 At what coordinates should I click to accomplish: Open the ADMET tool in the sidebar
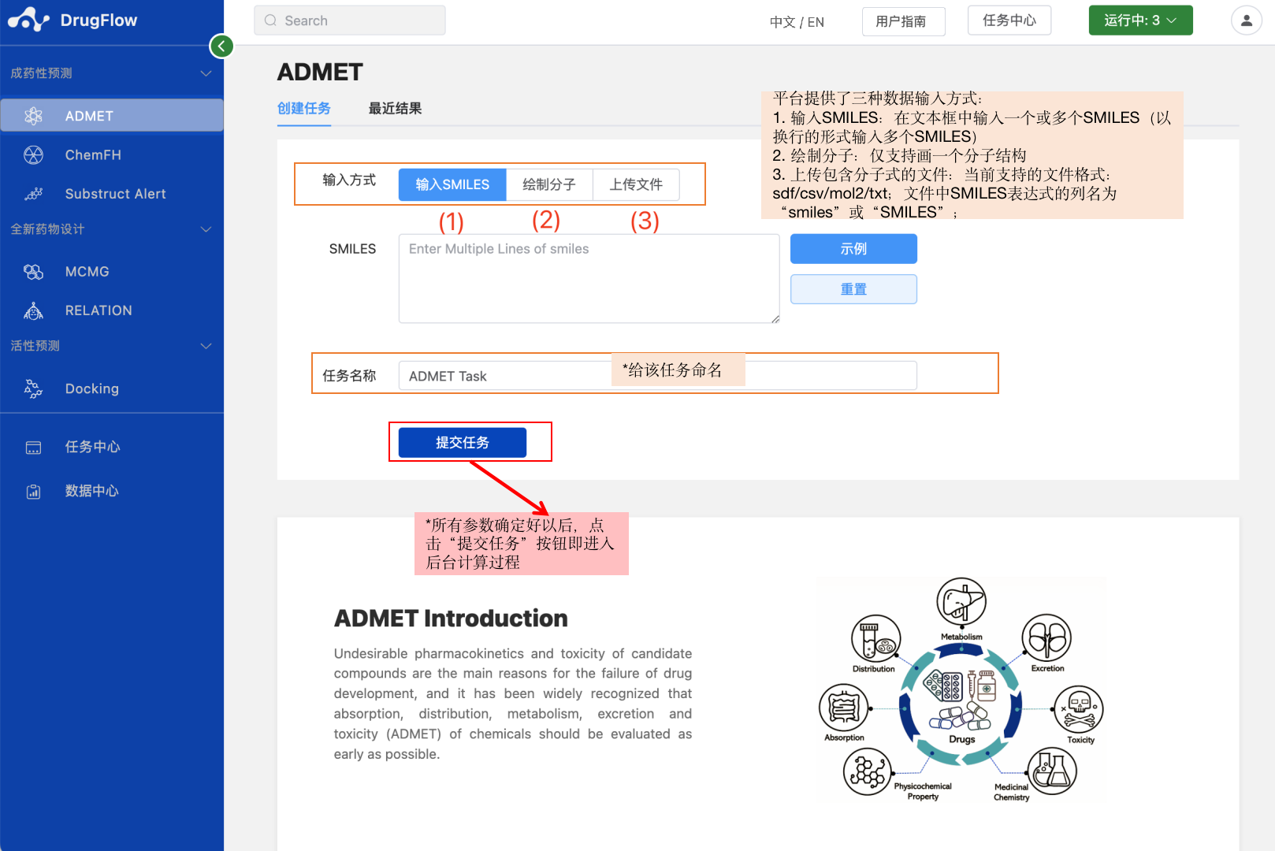tap(88, 116)
